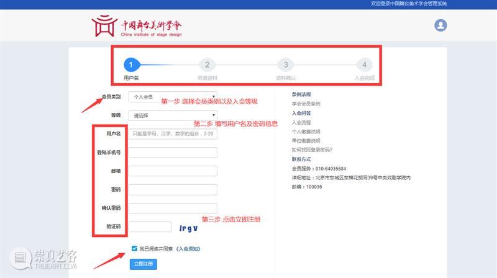Click the 联系方式 heading
This screenshot has height=278, width=497.
coord(301,159)
